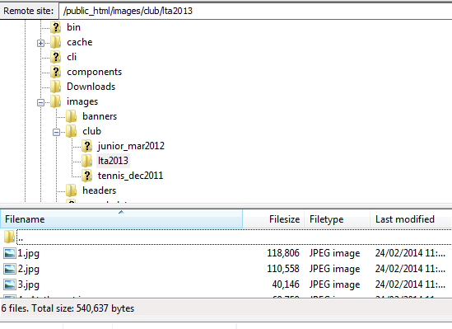
Task: Select the junior_mar2012 folder in tree
Action: click(x=131, y=146)
